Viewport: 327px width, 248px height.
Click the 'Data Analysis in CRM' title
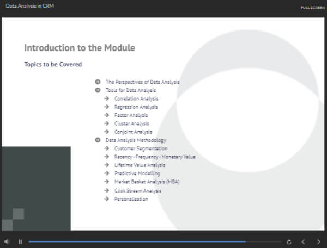point(30,6)
